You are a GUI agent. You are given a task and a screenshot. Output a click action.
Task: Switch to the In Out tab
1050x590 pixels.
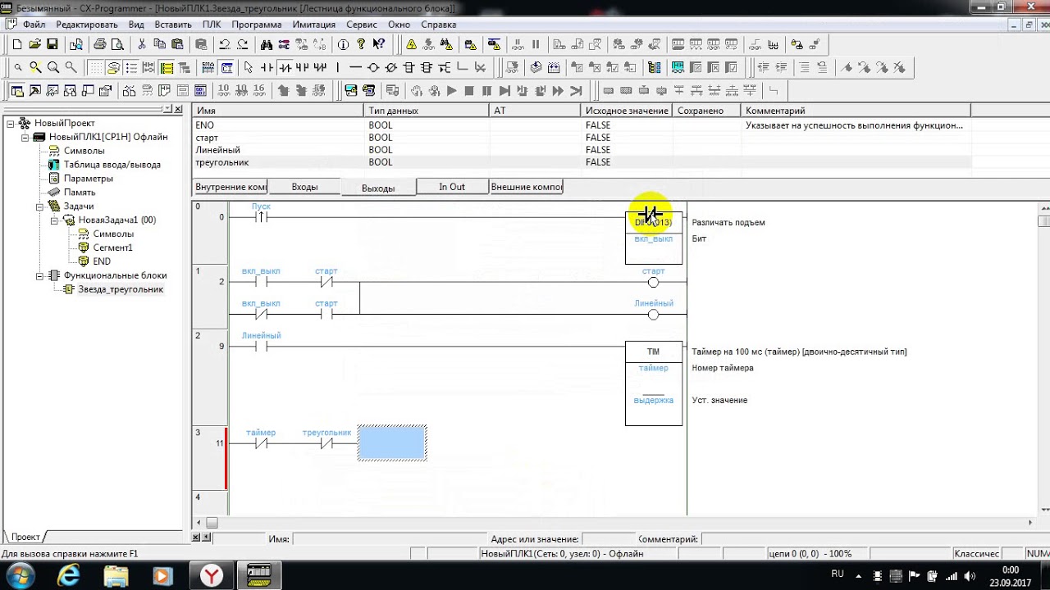[452, 187]
